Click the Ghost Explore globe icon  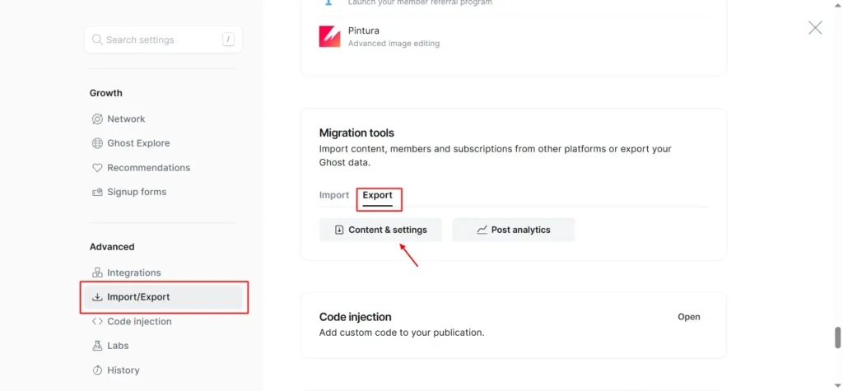(98, 143)
